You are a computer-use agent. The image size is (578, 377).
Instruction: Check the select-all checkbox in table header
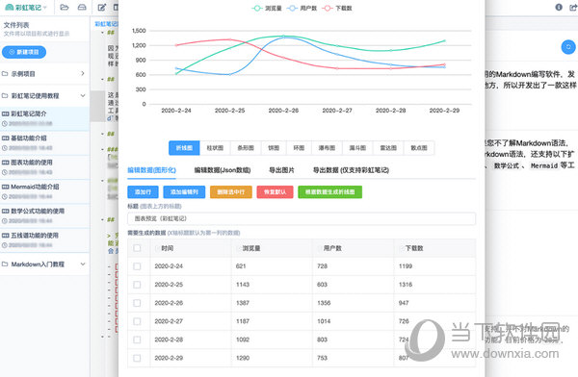[x=137, y=248]
